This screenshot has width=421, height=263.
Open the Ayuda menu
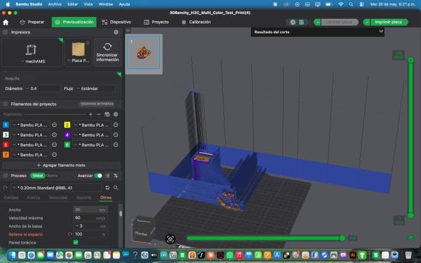coord(125,4)
